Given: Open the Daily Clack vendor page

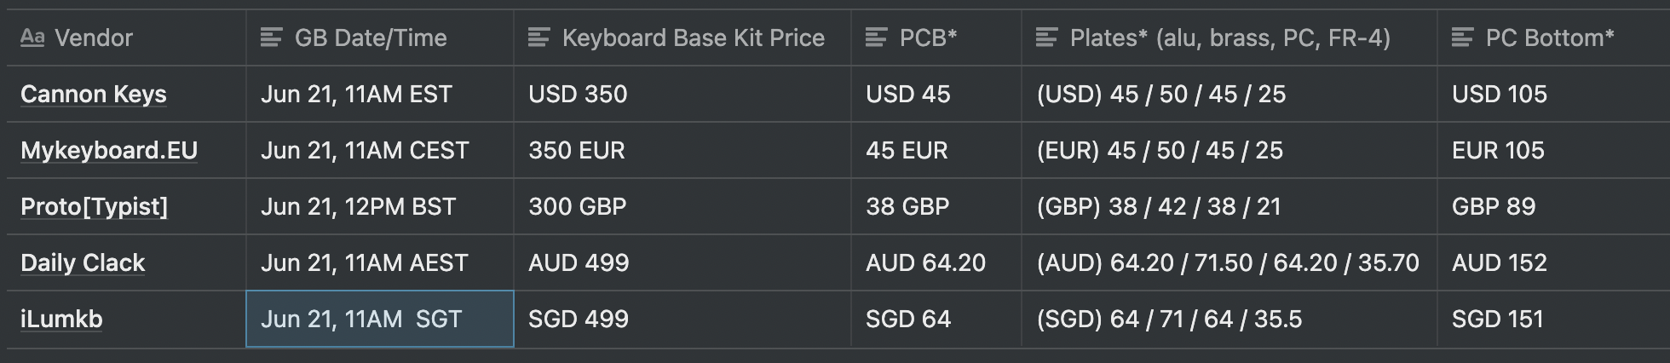Looking at the screenshot, I should [x=83, y=262].
